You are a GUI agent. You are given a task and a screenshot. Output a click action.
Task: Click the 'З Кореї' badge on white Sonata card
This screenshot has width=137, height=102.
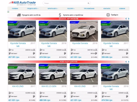(x=74, y=22)
